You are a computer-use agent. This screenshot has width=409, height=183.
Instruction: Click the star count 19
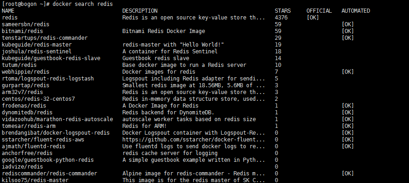tap(278, 44)
